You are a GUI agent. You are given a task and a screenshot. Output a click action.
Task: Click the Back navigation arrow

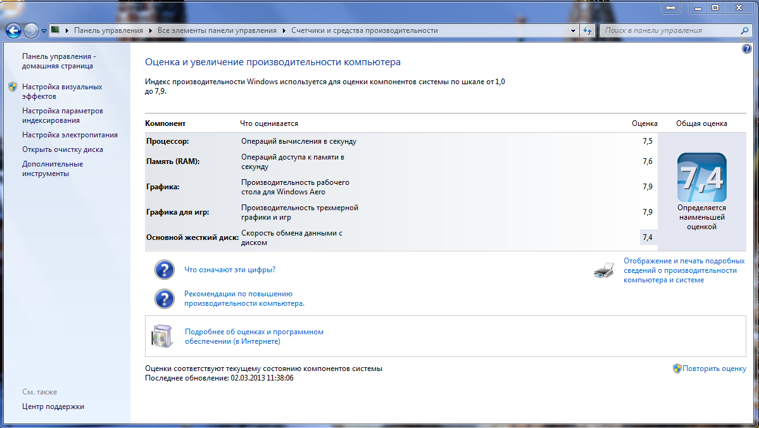pos(13,30)
